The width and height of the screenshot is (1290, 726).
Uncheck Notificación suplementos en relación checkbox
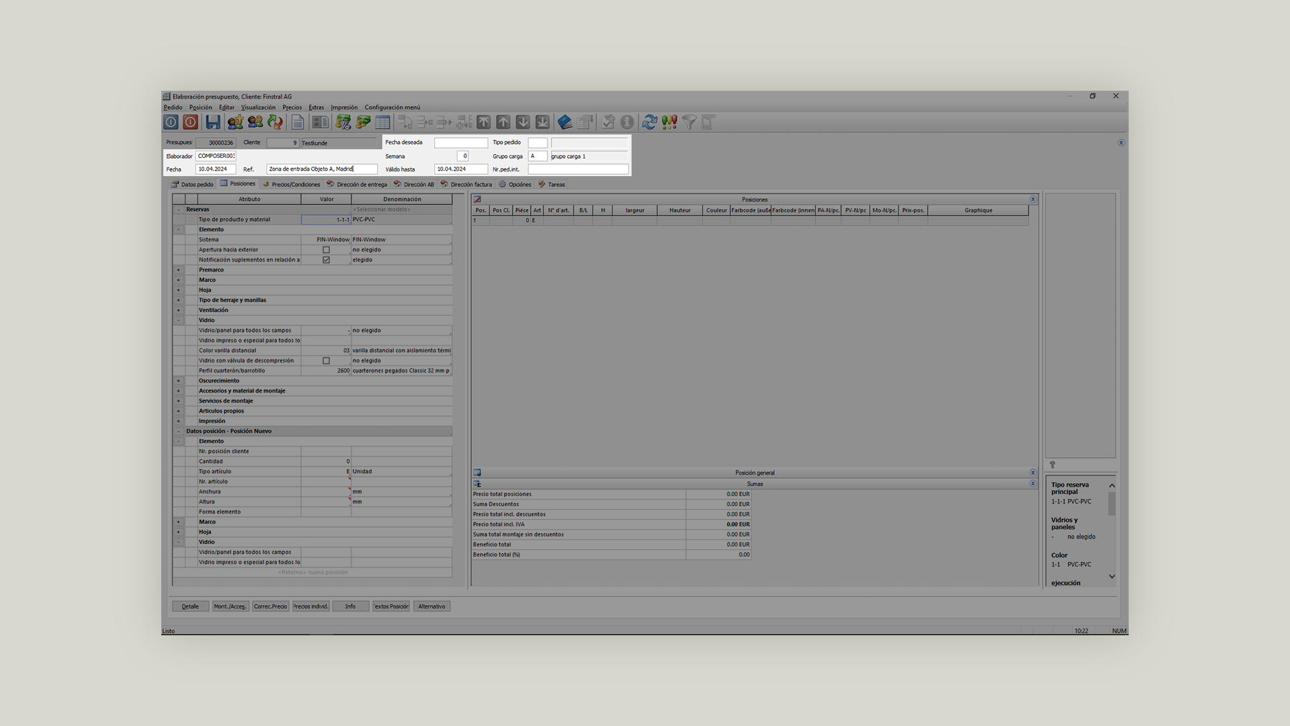coord(327,259)
